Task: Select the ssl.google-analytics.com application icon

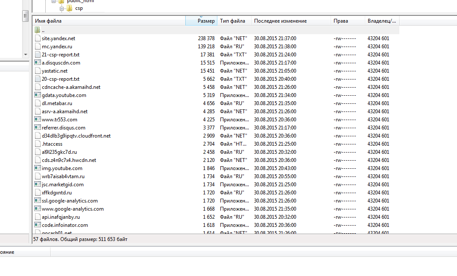Action: click(37, 200)
